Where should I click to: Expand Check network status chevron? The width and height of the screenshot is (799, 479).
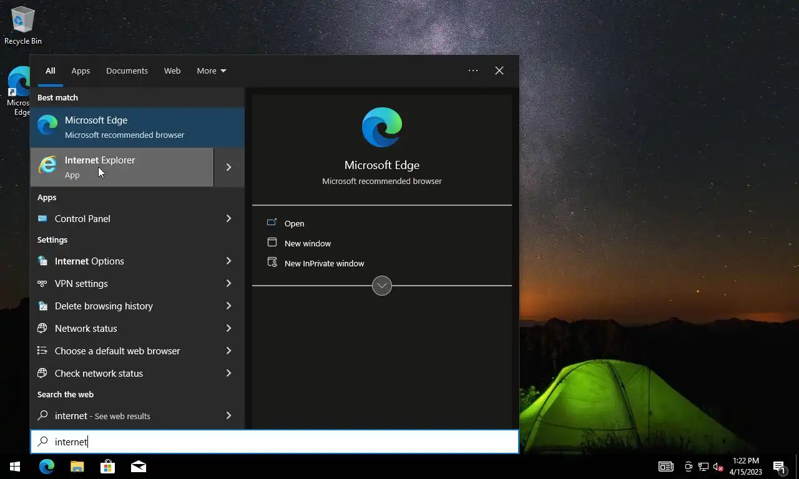pyautogui.click(x=228, y=373)
